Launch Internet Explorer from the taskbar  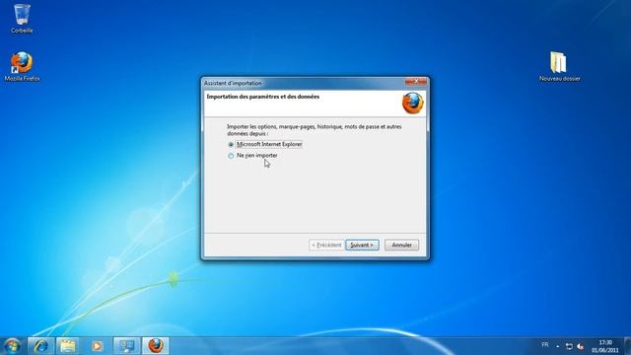click(40, 346)
